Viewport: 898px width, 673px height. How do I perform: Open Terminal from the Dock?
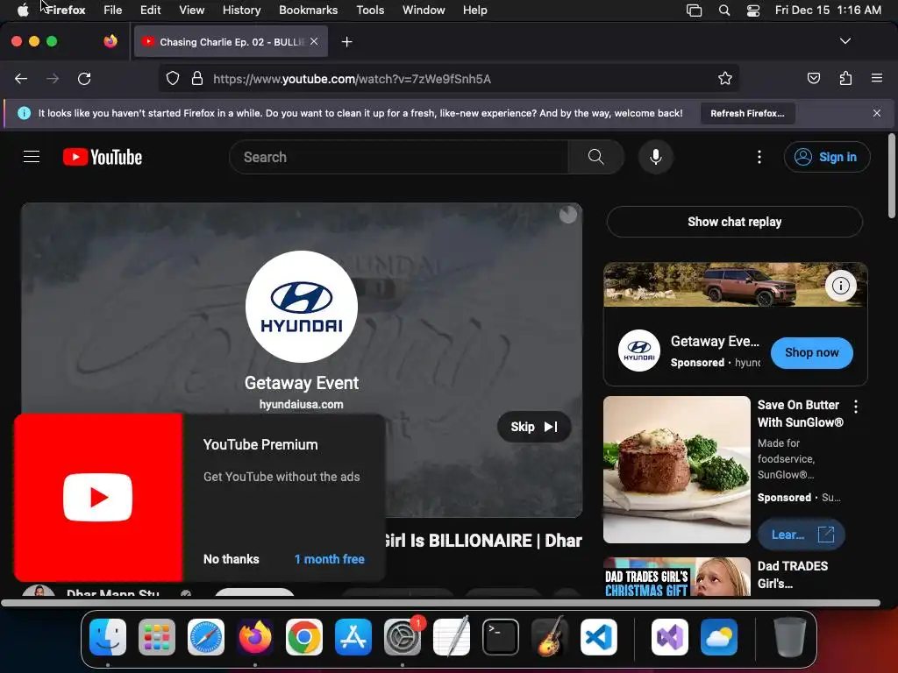pos(501,637)
